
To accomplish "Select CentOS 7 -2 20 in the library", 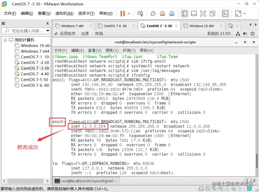I will pyautogui.click(x=32, y=63).
